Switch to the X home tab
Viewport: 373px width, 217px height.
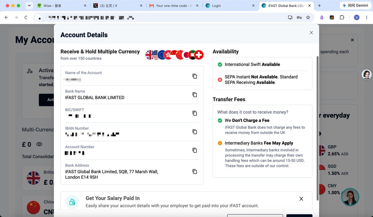[117, 6]
